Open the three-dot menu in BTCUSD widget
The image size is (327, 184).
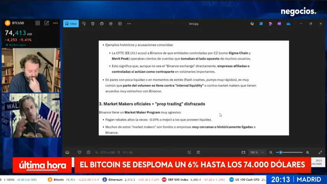click(x=56, y=23)
